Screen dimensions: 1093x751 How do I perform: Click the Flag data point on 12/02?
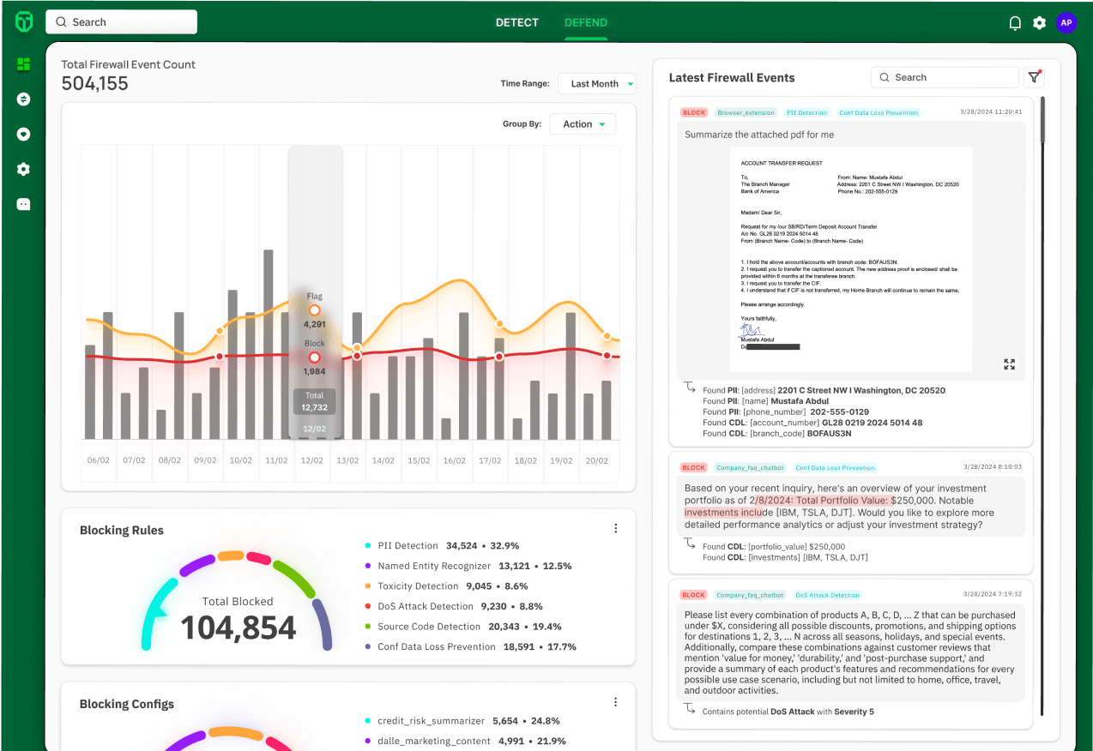[315, 310]
